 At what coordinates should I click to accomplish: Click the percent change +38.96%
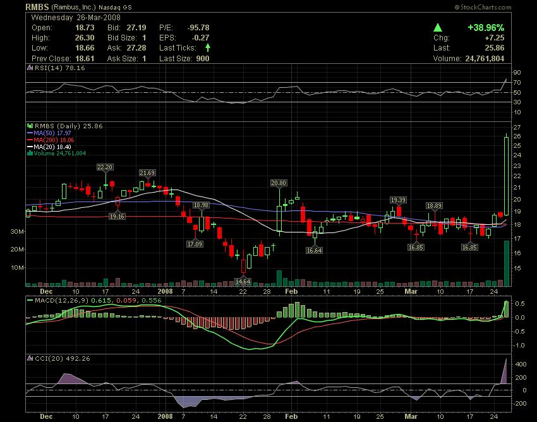point(486,28)
